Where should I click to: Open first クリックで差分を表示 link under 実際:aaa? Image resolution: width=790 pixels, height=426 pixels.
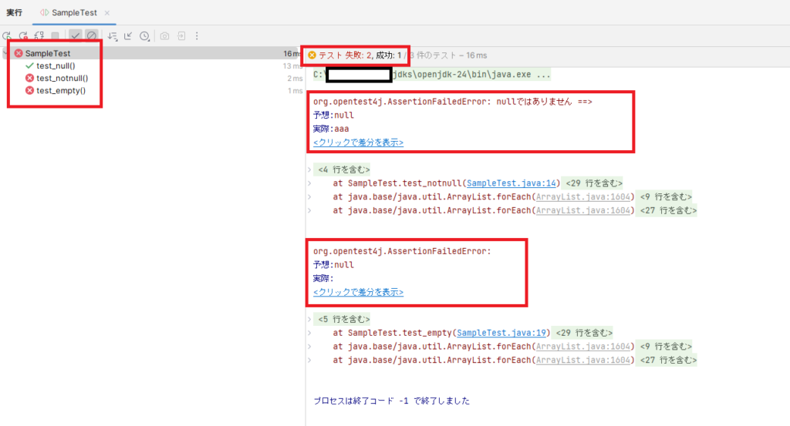358,143
